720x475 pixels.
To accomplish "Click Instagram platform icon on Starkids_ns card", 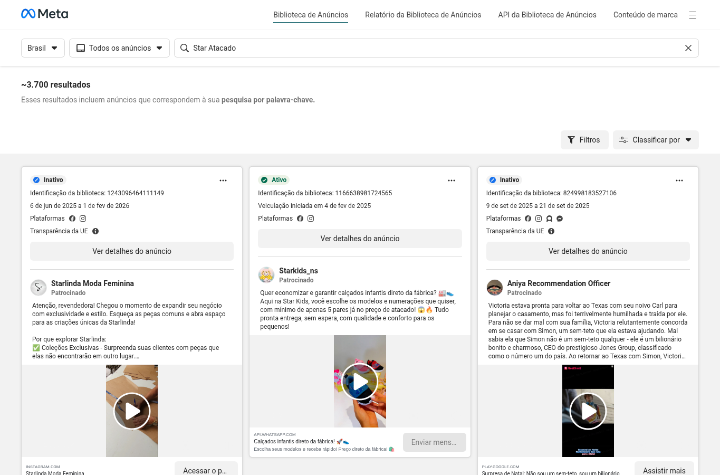I will (x=311, y=218).
